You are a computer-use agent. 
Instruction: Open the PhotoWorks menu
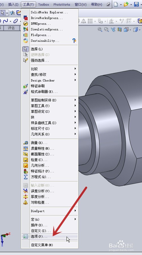tap(62, 5)
